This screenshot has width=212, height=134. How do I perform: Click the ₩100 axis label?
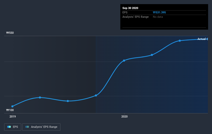[10, 110]
